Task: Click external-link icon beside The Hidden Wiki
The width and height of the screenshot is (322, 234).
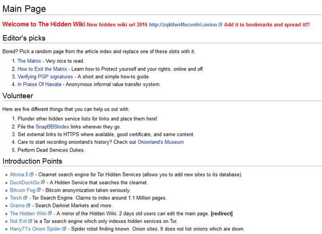Action: click(50, 213)
